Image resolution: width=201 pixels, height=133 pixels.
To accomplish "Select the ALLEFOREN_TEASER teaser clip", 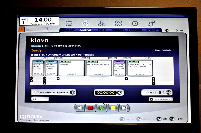I will pos(119,68).
